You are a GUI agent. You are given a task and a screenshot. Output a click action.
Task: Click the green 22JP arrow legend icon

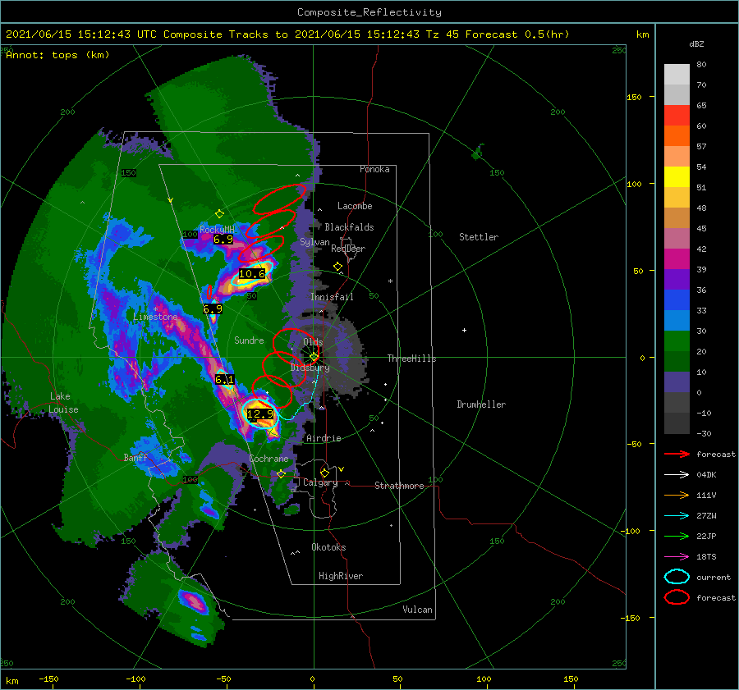pyautogui.click(x=677, y=536)
